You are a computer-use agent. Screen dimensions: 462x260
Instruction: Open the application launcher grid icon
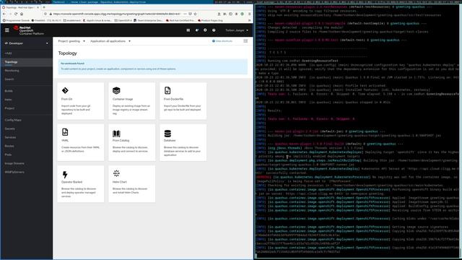[x=188, y=30]
